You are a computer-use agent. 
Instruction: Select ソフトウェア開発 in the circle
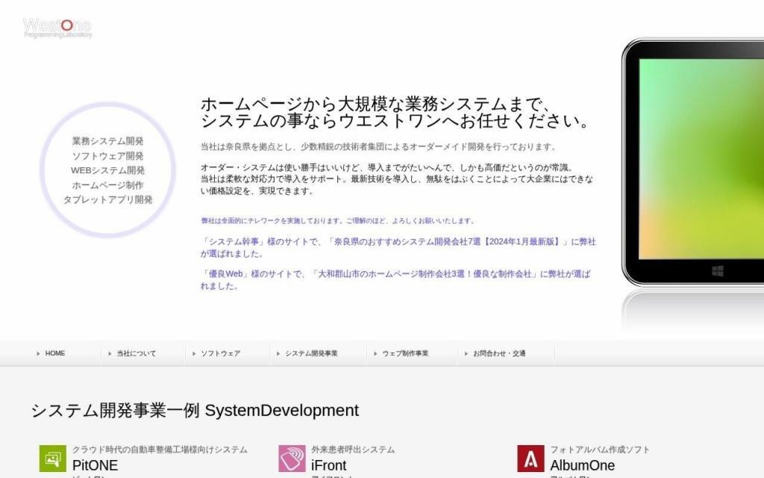(x=107, y=156)
